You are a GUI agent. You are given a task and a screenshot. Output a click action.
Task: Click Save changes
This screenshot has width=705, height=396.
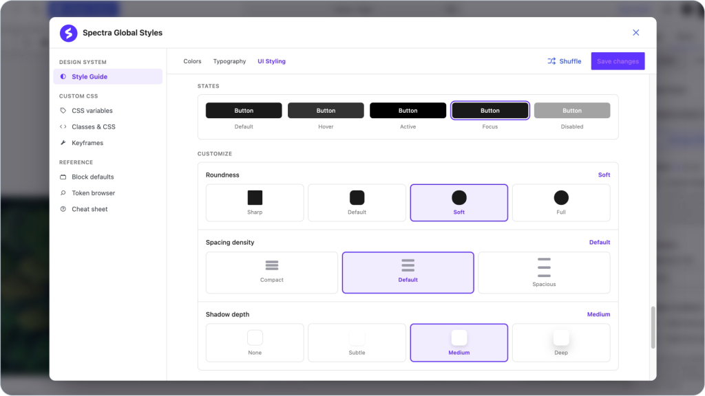[x=618, y=61]
